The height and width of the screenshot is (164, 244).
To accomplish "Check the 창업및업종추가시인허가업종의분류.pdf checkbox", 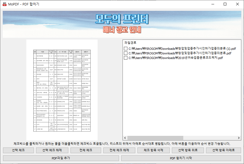I will pos(126,53).
